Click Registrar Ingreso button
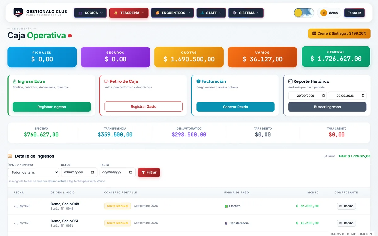Viewport: 378px width, 236px height. click(x=52, y=107)
